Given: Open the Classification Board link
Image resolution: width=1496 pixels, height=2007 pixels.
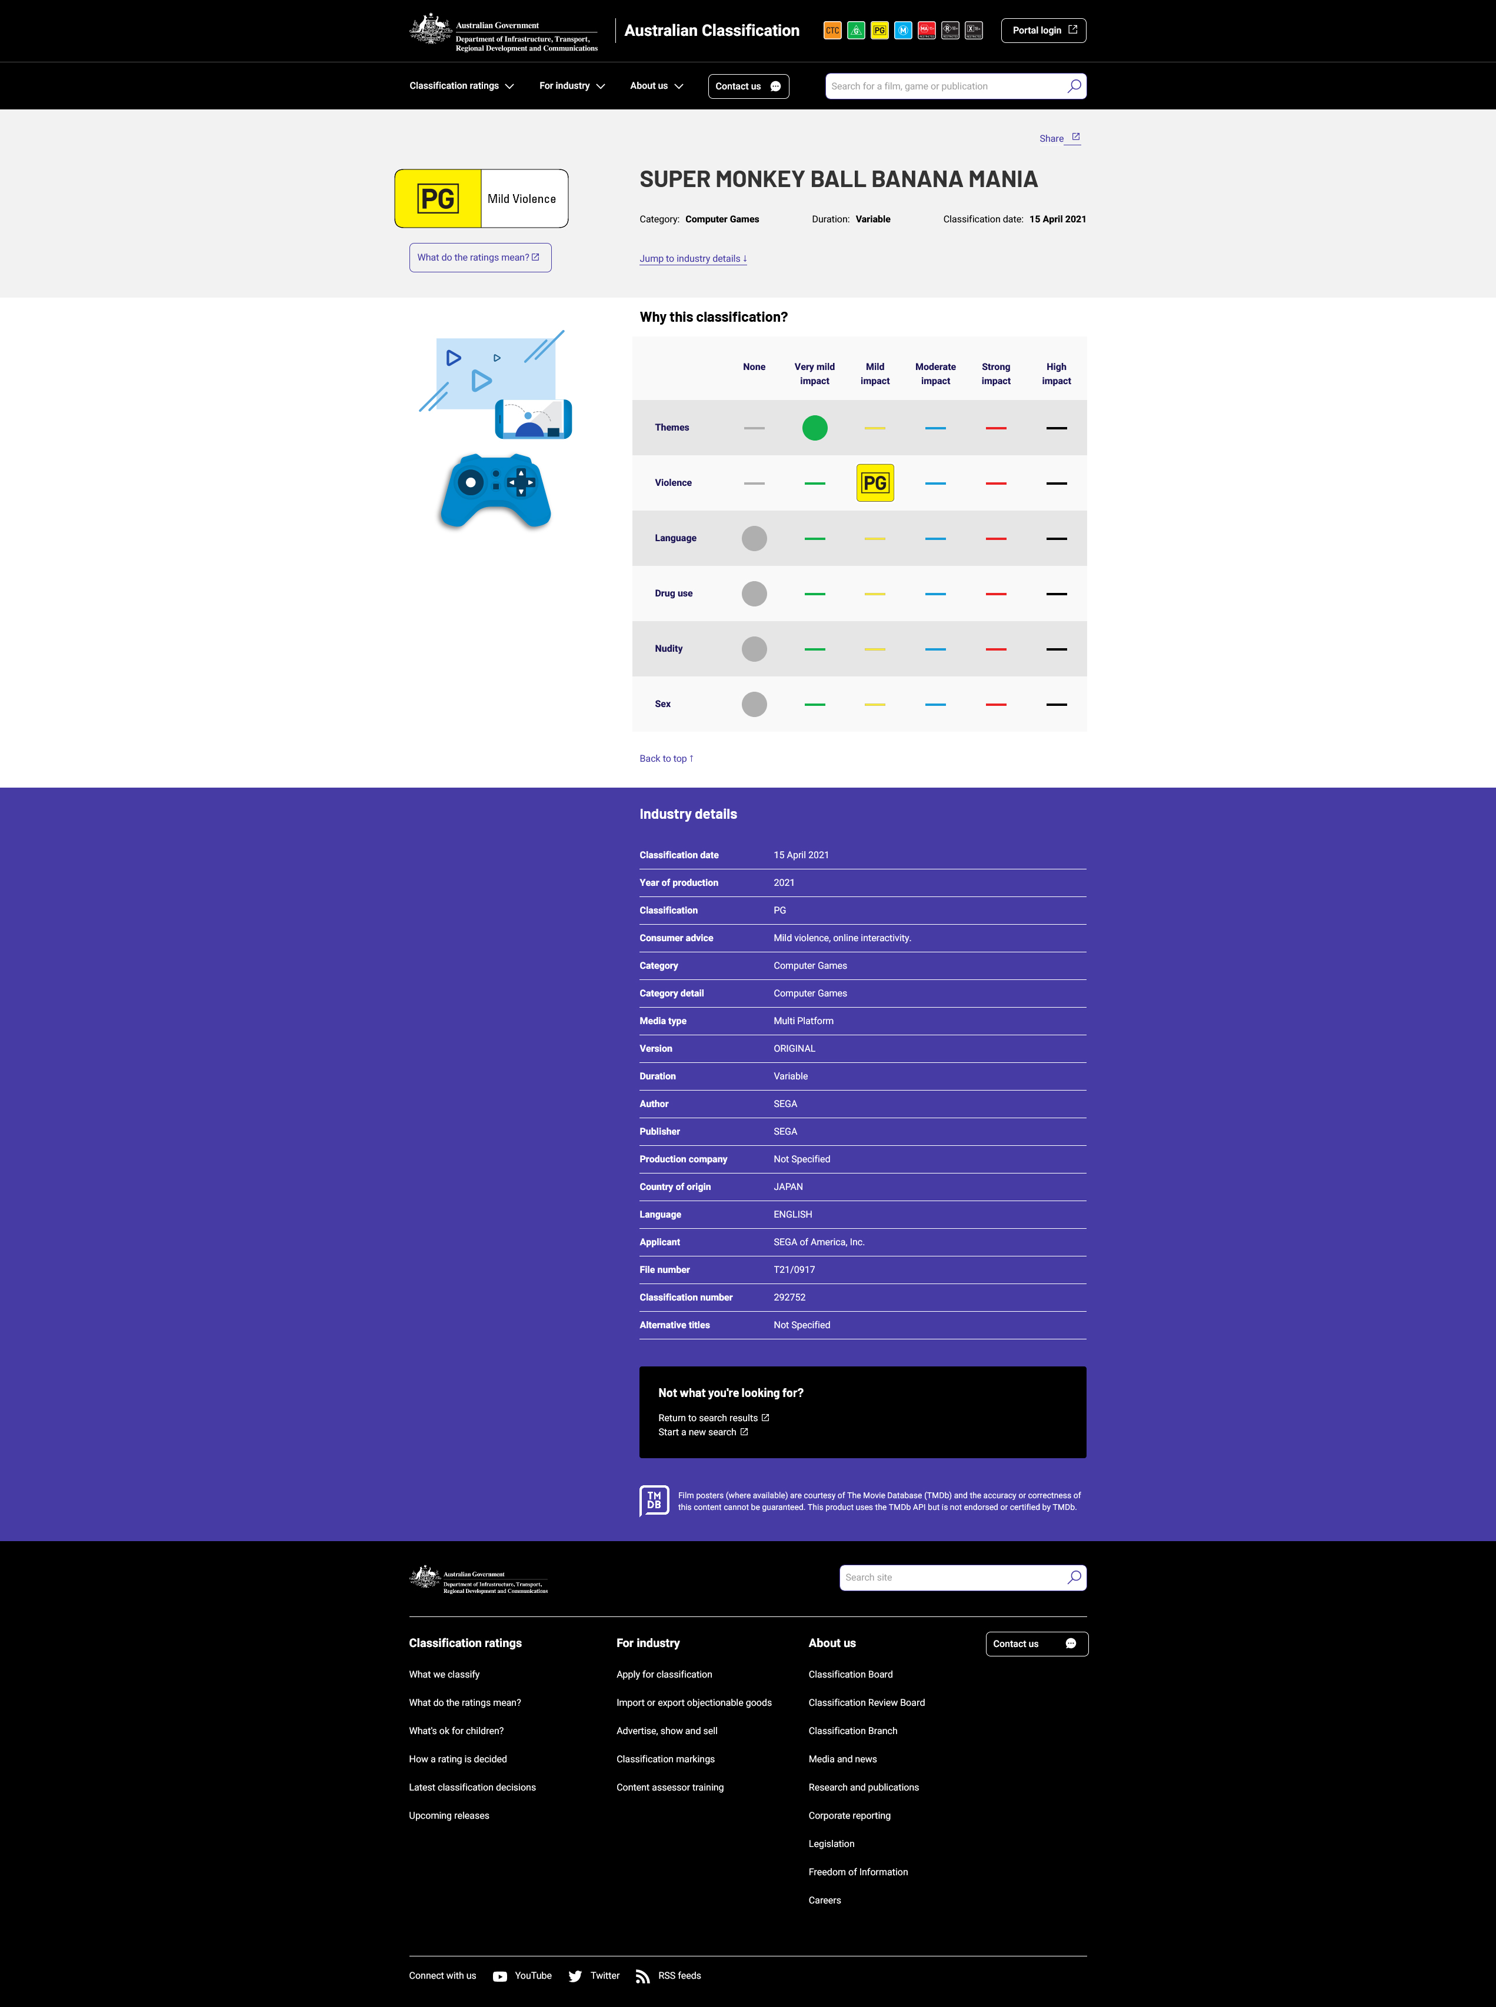Looking at the screenshot, I should tap(851, 1675).
